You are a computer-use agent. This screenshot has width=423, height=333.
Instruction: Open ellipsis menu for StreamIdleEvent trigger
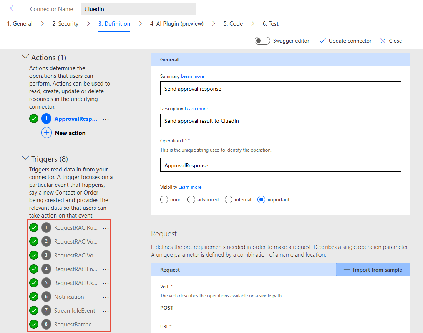(x=106, y=311)
